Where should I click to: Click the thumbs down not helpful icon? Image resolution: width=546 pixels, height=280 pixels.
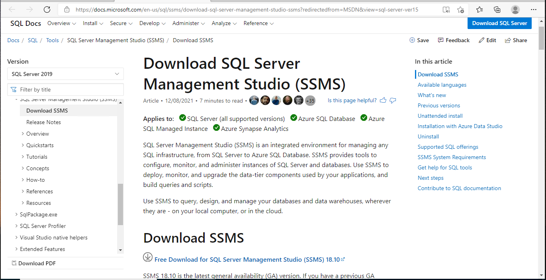[393, 100]
